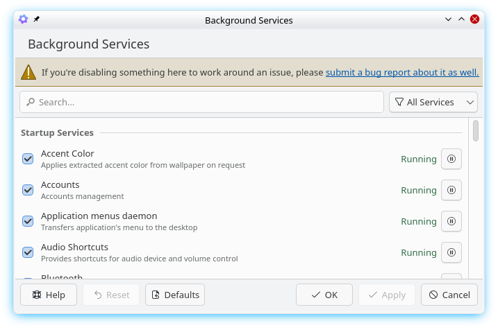Disable the Accounts service checkbox
The image size is (498, 330).
tap(28, 190)
